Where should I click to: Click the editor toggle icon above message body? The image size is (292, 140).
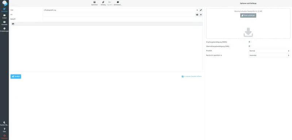point(13,24)
